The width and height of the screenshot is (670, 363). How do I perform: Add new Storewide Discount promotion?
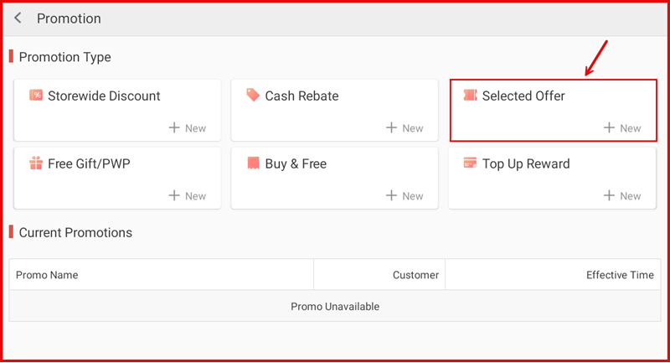pyautogui.click(x=188, y=128)
